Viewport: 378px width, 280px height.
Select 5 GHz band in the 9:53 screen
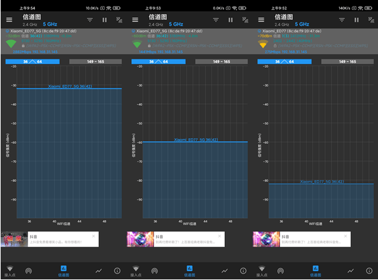[176, 25]
